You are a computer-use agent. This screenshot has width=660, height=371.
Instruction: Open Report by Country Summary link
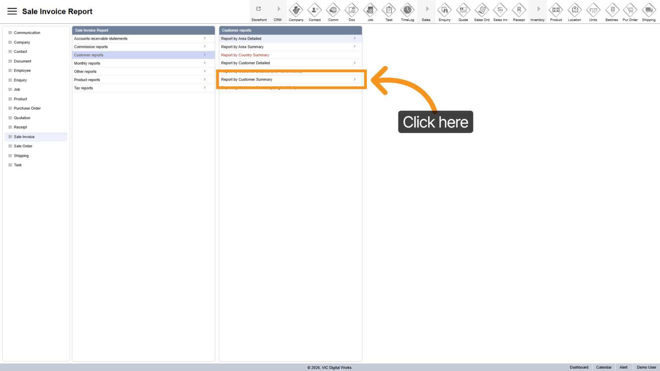tap(245, 55)
